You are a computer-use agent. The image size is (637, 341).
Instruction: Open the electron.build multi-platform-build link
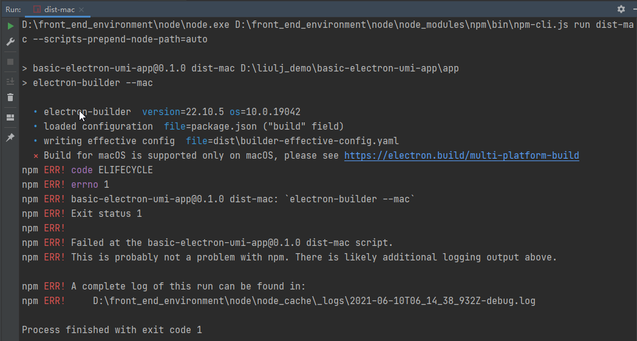pyautogui.click(x=462, y=156)
